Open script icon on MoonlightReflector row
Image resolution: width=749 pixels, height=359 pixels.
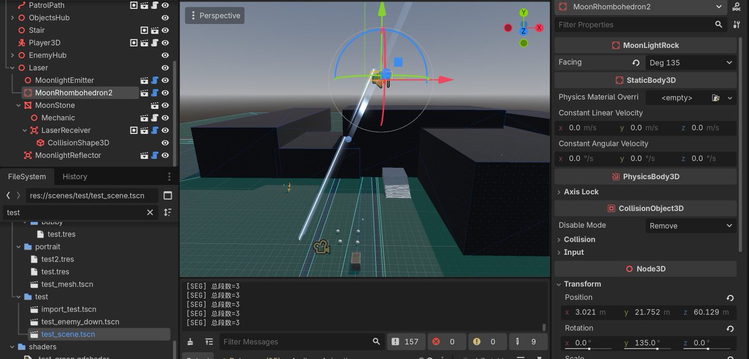click(155, 155)
